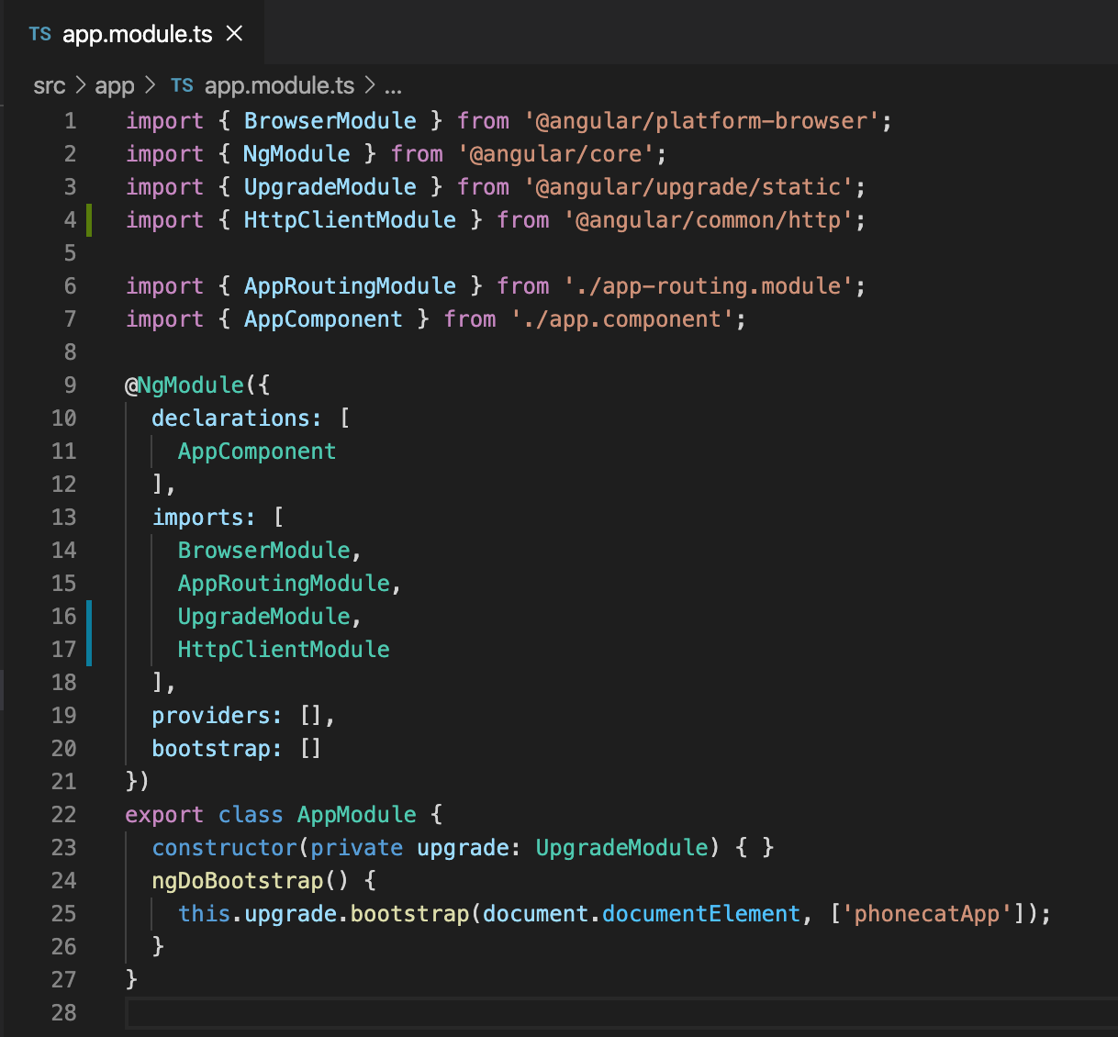This screenshot has width=1118, height=1037.
Task: Select the app.module.ts tab
Action: (x=136, y=33)
